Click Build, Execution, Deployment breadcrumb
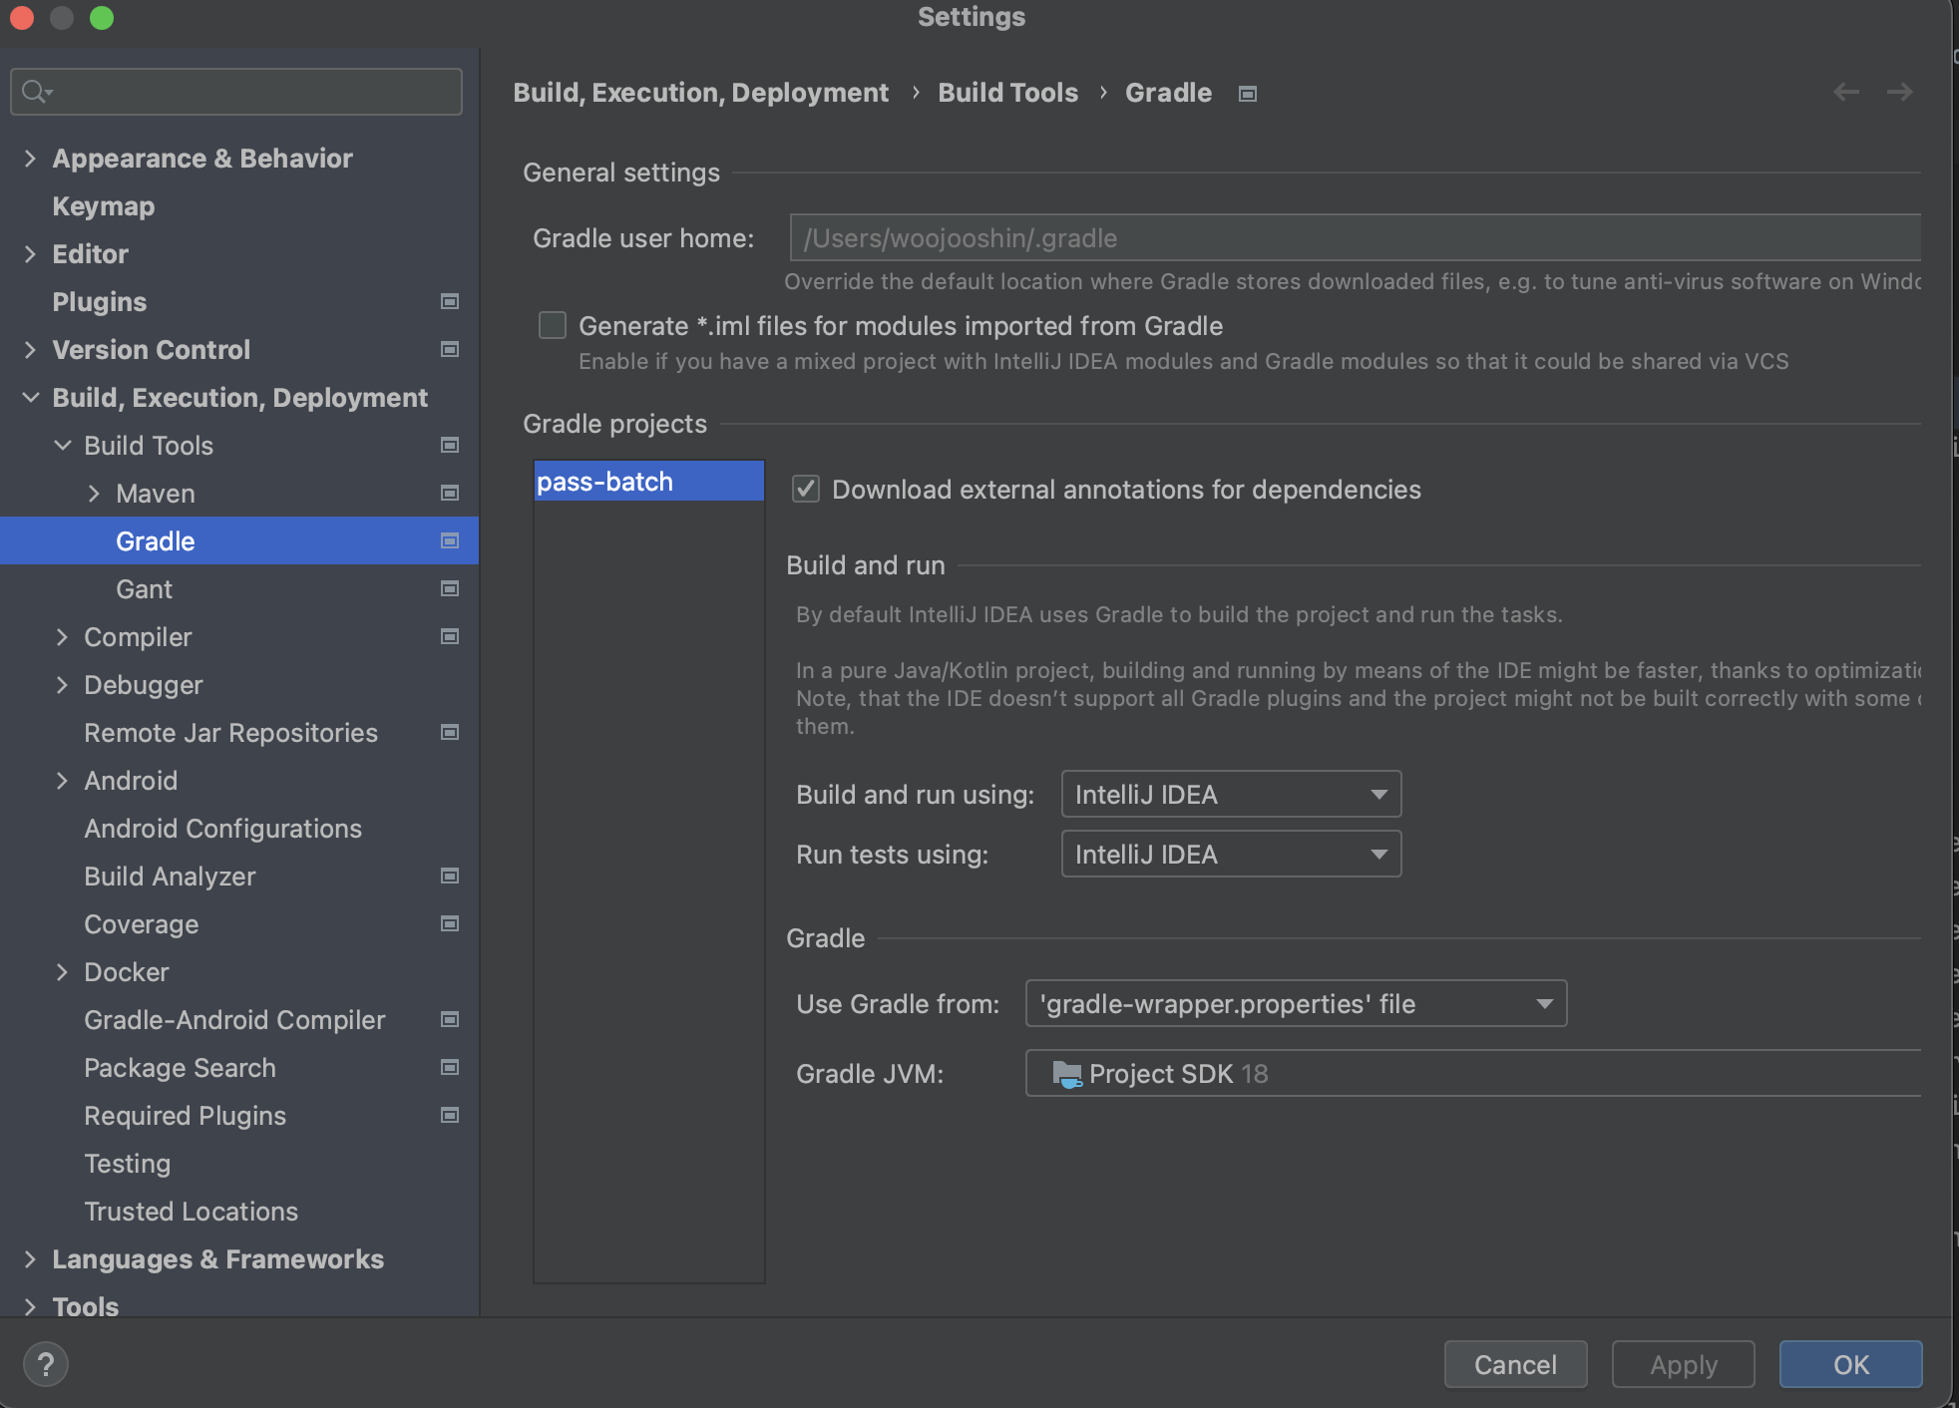The image size is (1959, 1408). click(700, 93)
